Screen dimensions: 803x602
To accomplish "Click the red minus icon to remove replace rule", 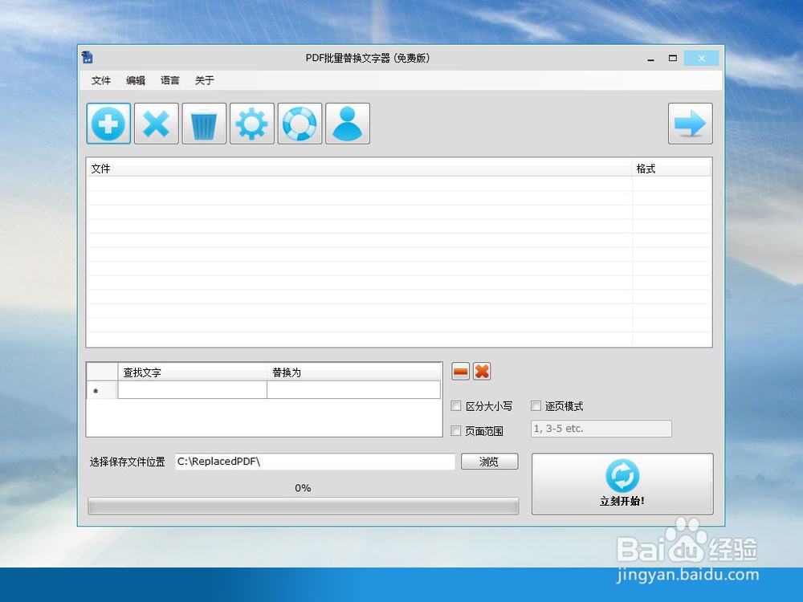I will point(459,371).
